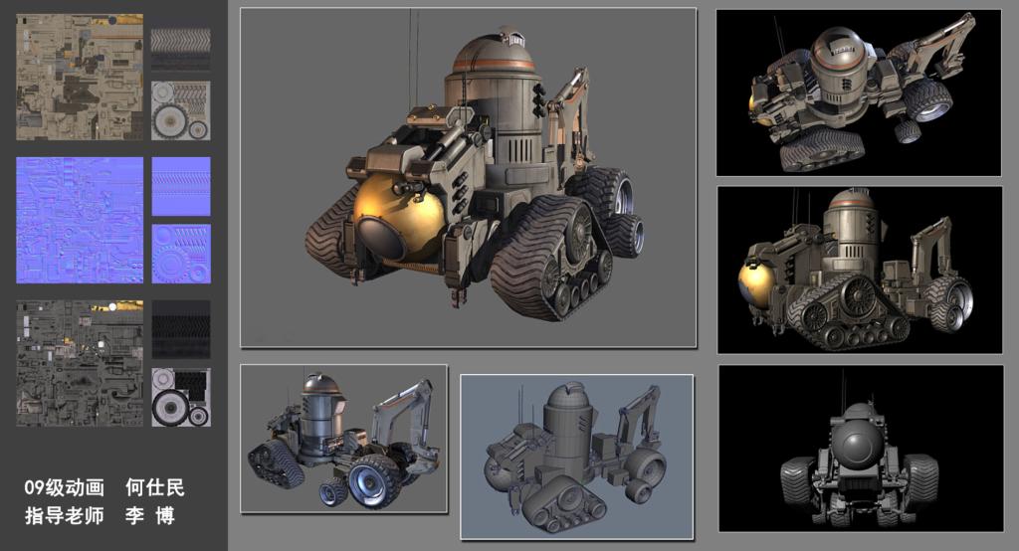Click the "指导老师" label
This screenshot has width=1019, height=551.
pos(65,516)
